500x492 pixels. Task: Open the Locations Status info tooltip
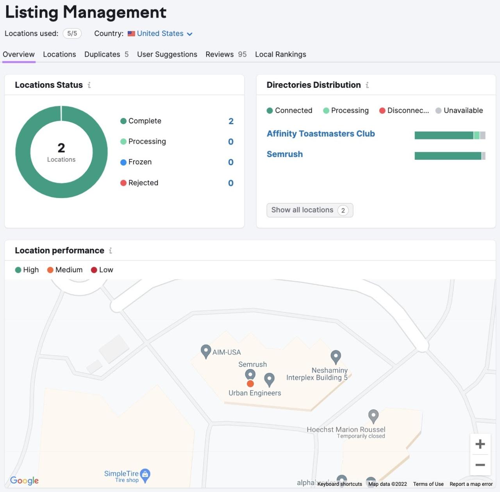point(89,85)
